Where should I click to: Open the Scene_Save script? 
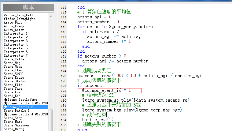13,89
